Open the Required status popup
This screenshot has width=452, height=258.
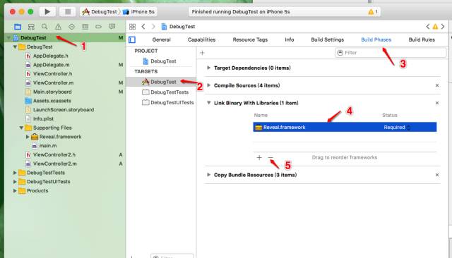(397, 127)
